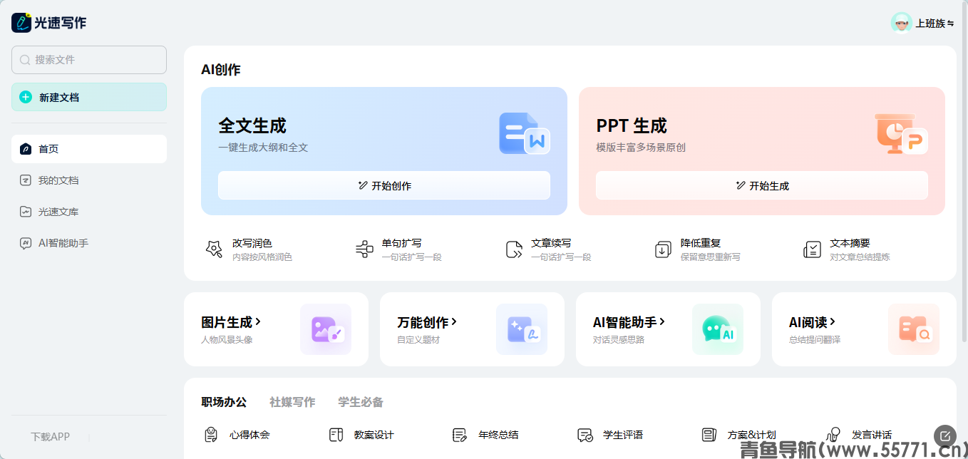Select the 发言讲话 template
Viewport: 968px width, 459px height.
click(859, 435)
